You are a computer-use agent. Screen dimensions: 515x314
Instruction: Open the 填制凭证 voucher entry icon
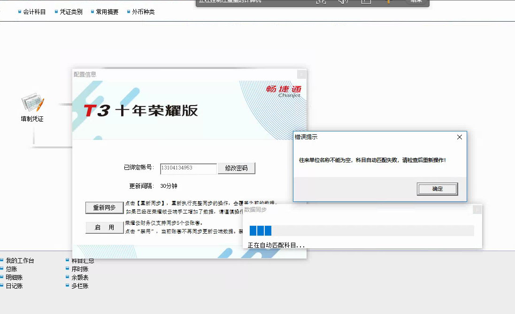point(32,108)
